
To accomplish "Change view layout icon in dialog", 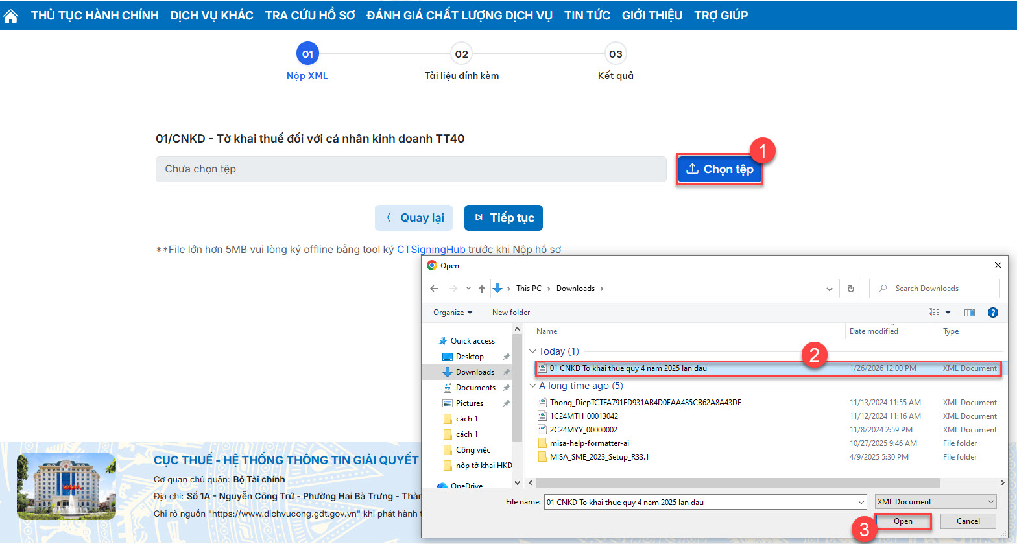I will pos(934,313).
